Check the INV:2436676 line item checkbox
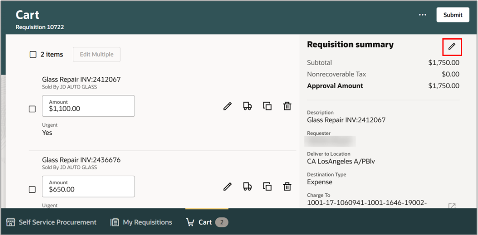 pyautogui.click(x=32, y=190)
